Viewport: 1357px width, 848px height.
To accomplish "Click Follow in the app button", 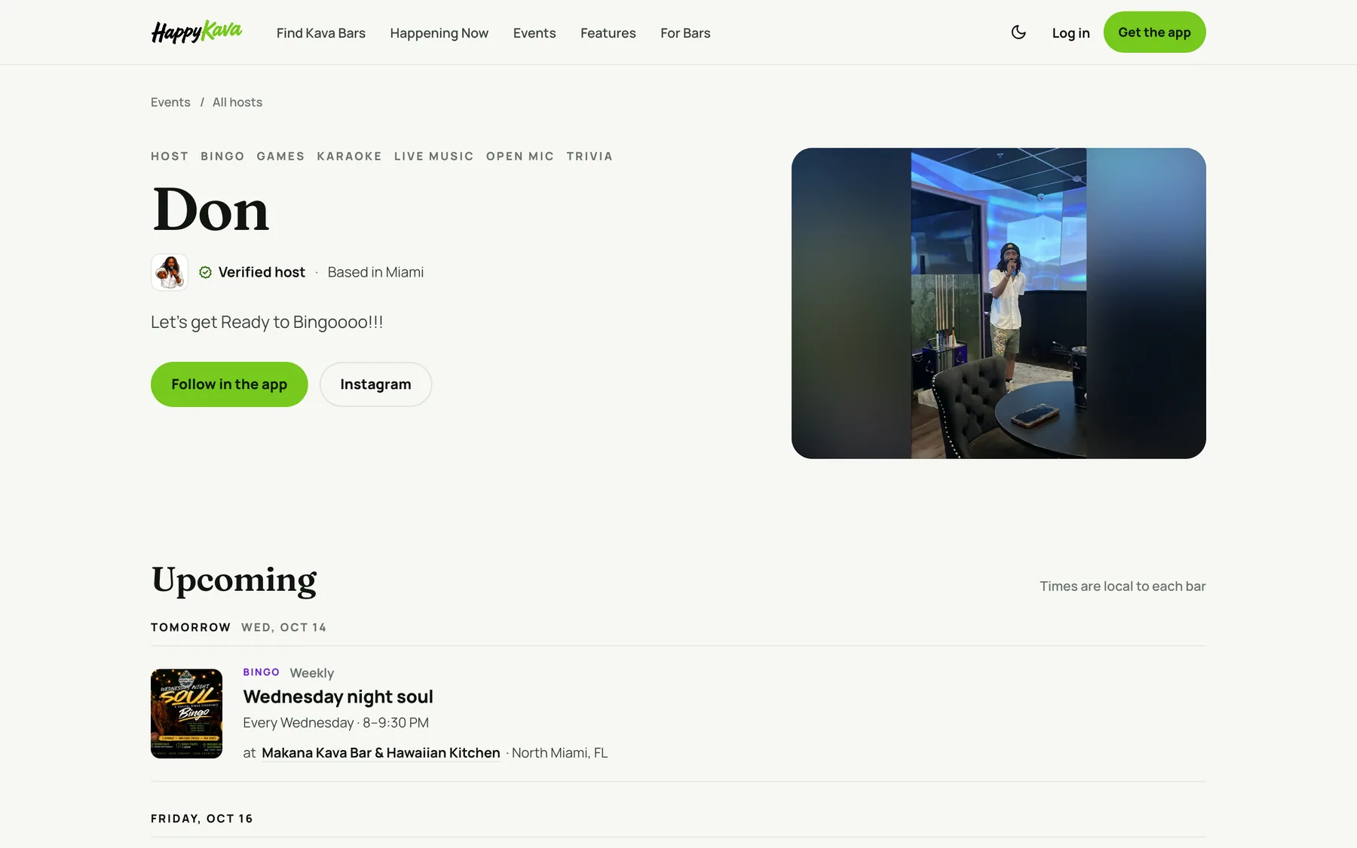I will pos(229,384).
